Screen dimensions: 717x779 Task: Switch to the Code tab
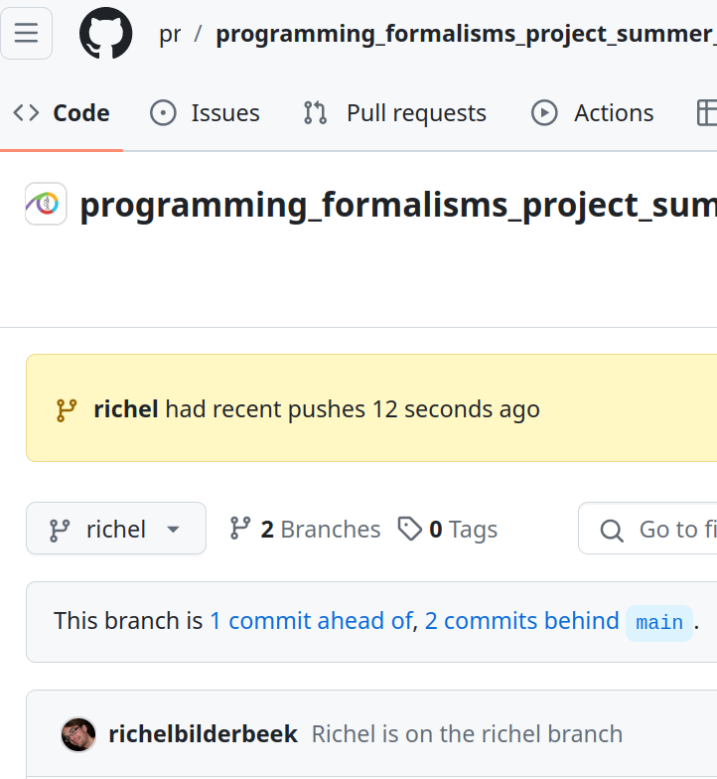[62, 113]
